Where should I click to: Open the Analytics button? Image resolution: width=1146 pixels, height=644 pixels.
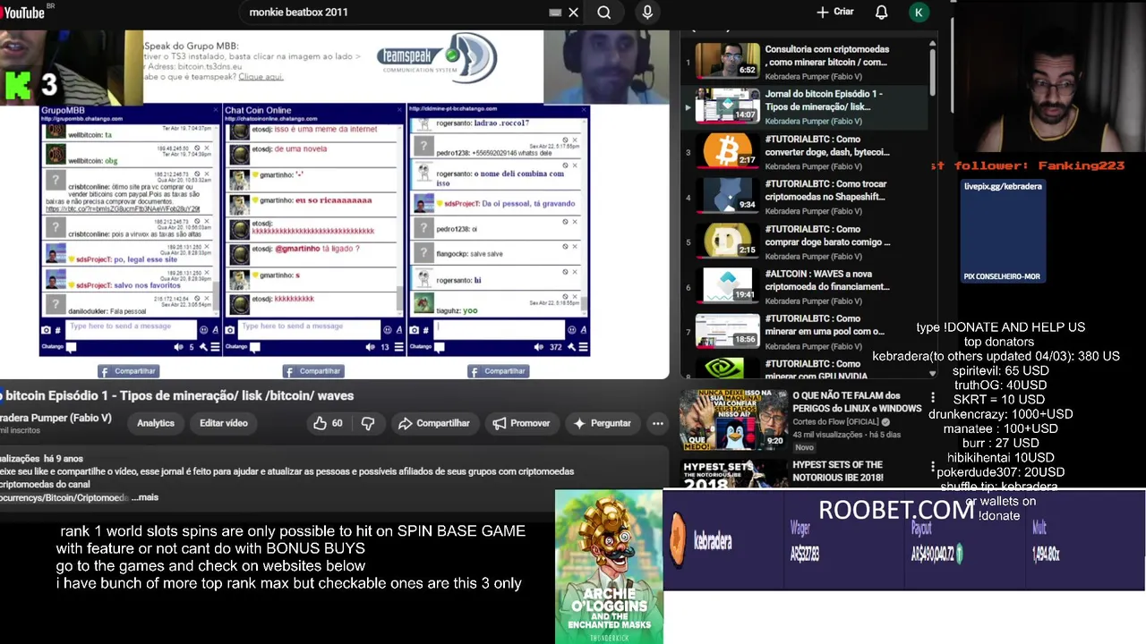point(156,423)
